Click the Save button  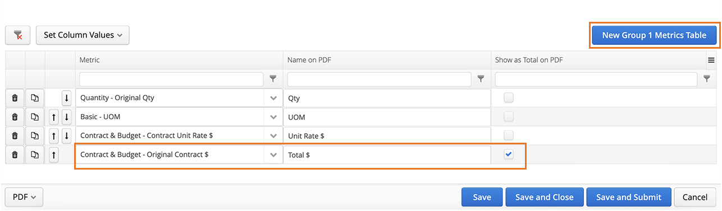tap(482, 197)
